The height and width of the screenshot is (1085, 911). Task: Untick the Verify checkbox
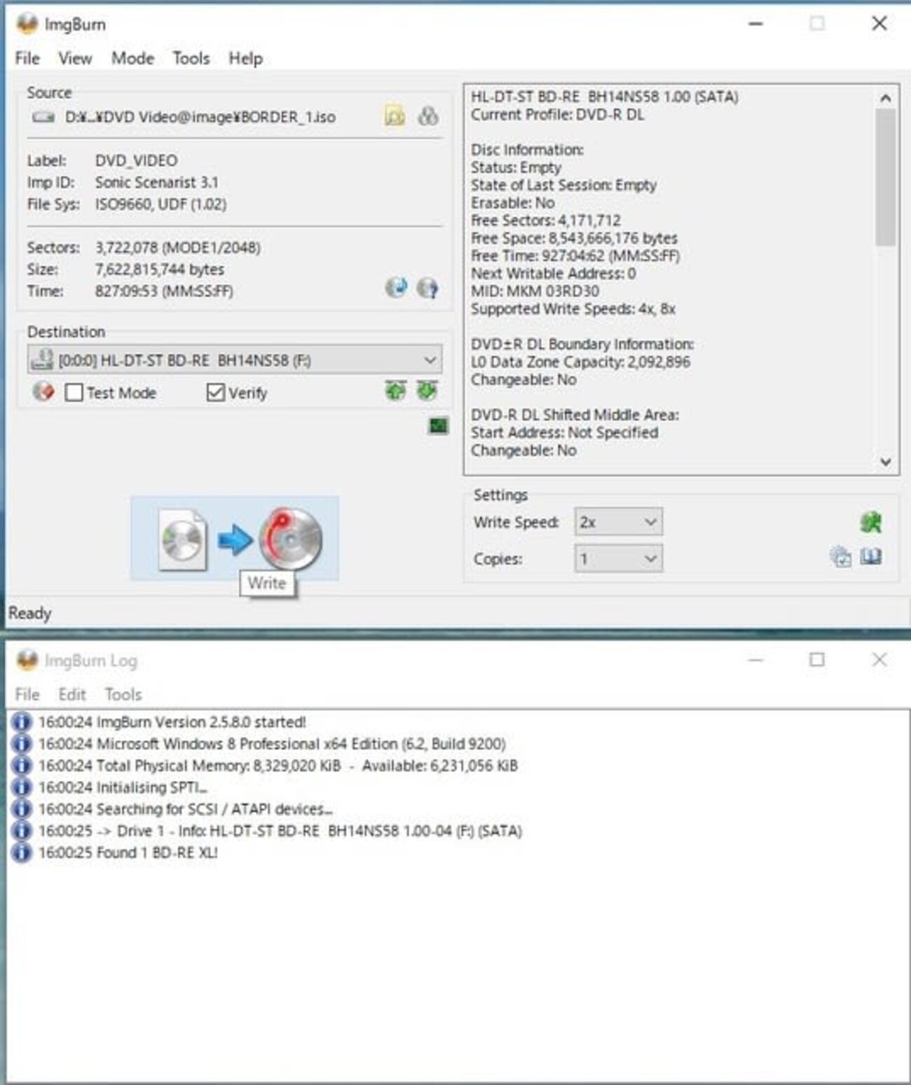coord(215,392)
